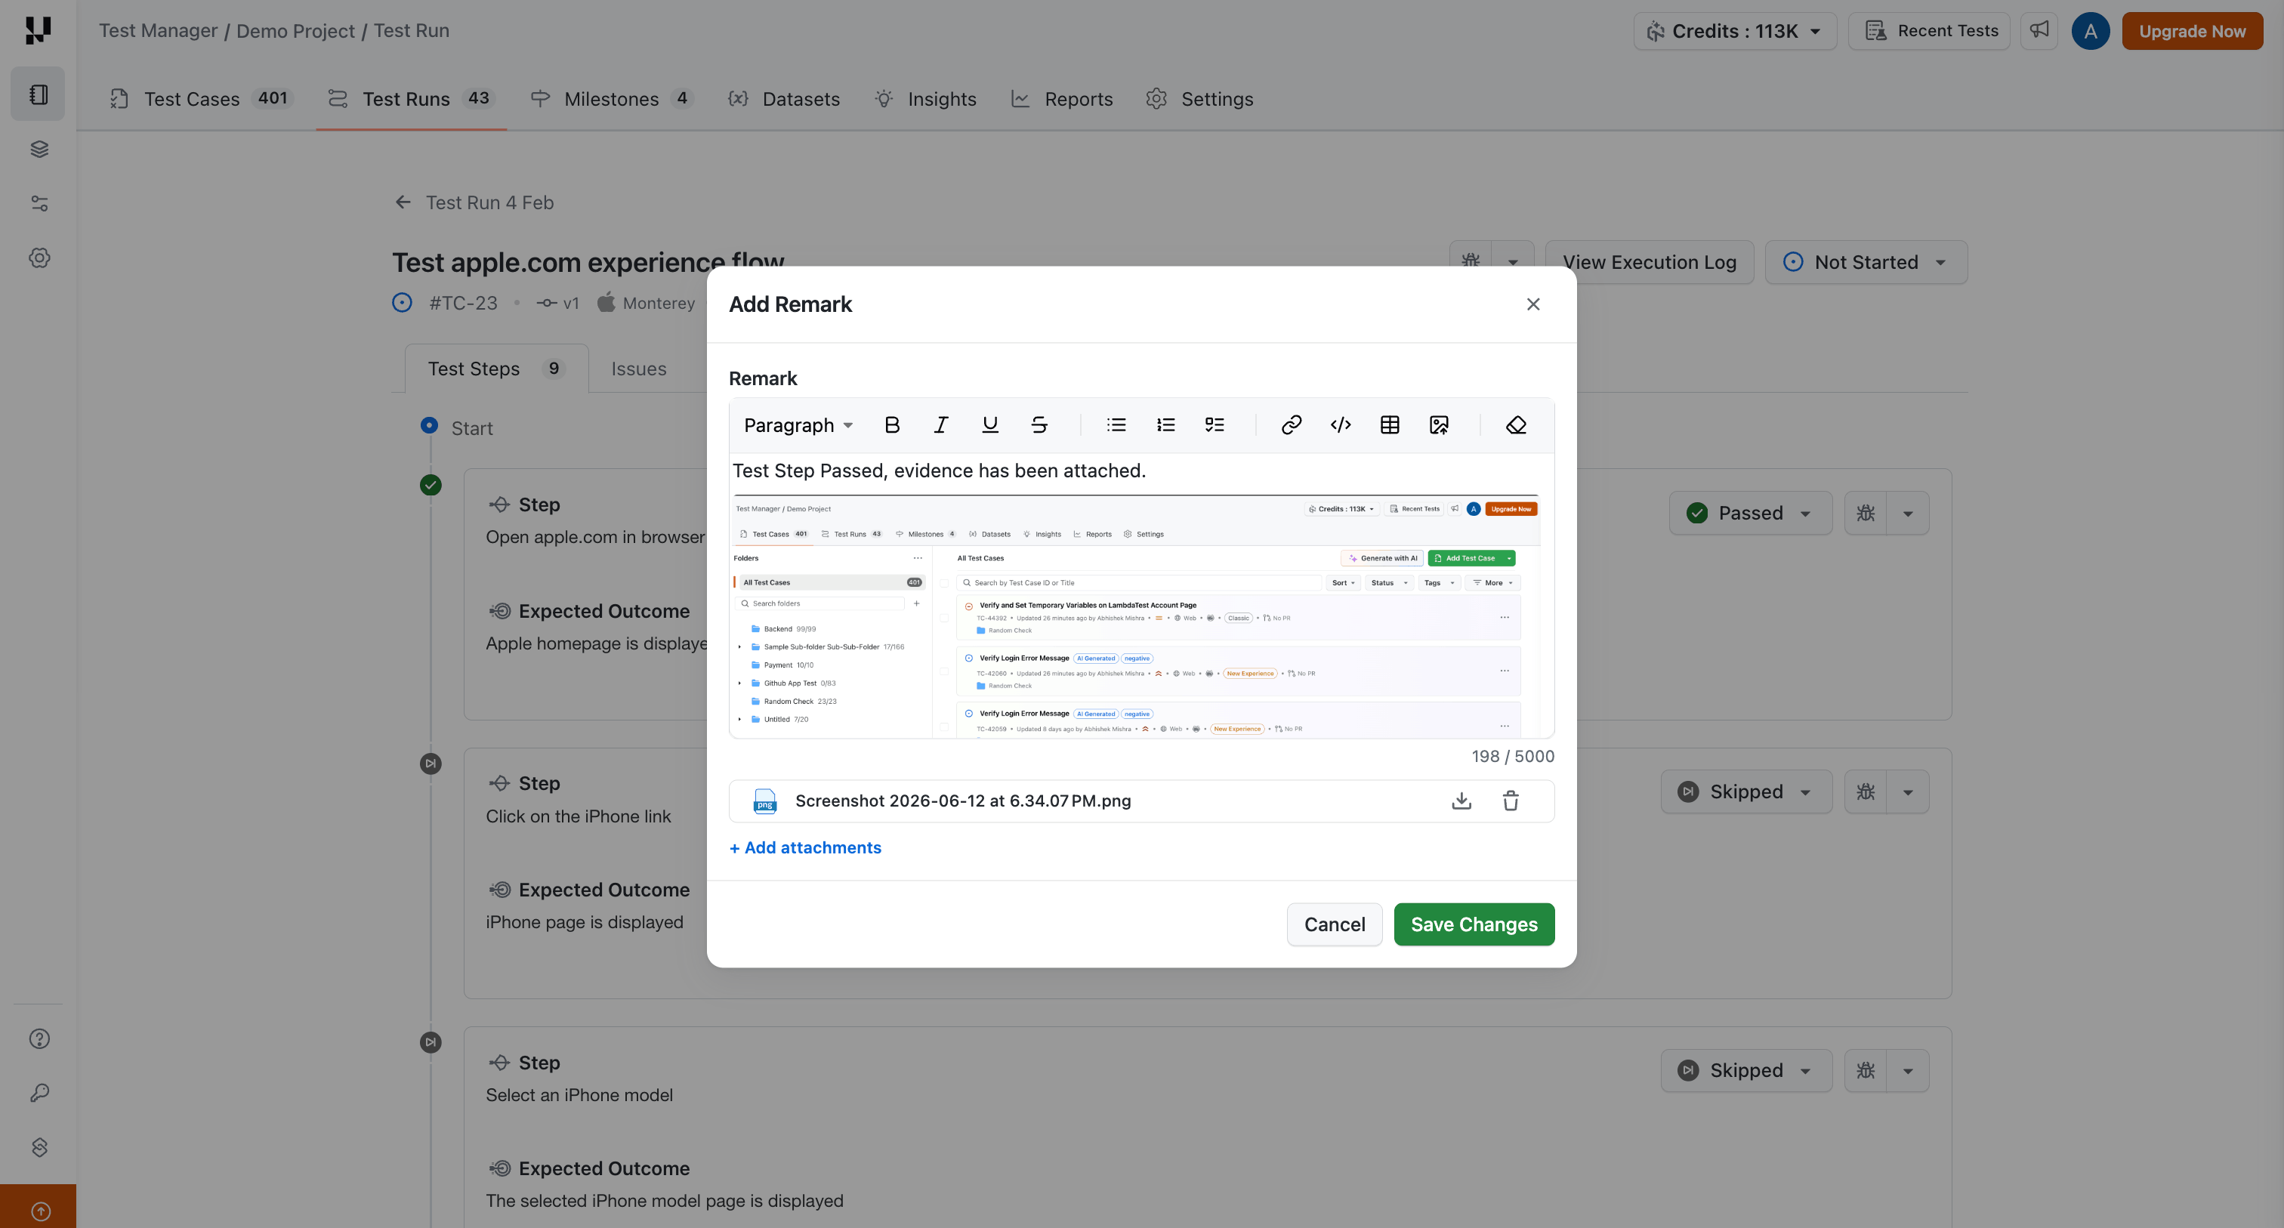This screenshot has width=2284, height=1228.
Task: Insert a code block
Action: [x=1341, y=424]
